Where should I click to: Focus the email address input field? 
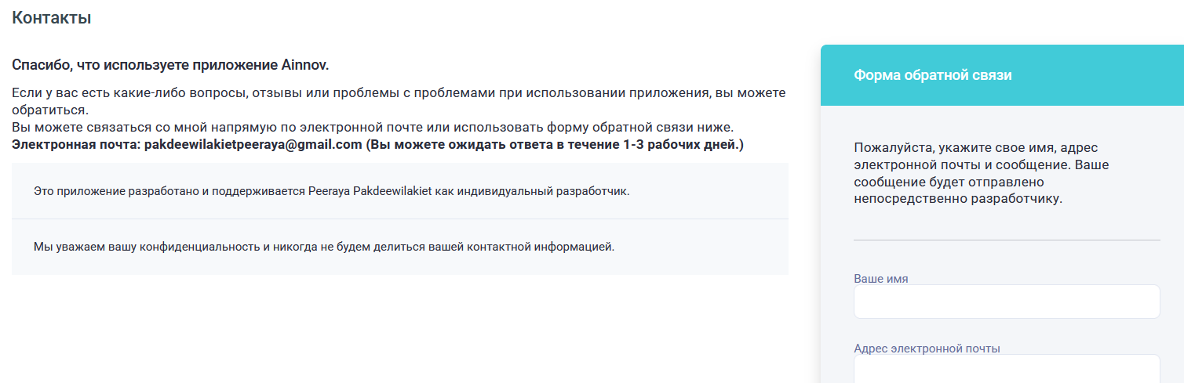click(1006, 370)
